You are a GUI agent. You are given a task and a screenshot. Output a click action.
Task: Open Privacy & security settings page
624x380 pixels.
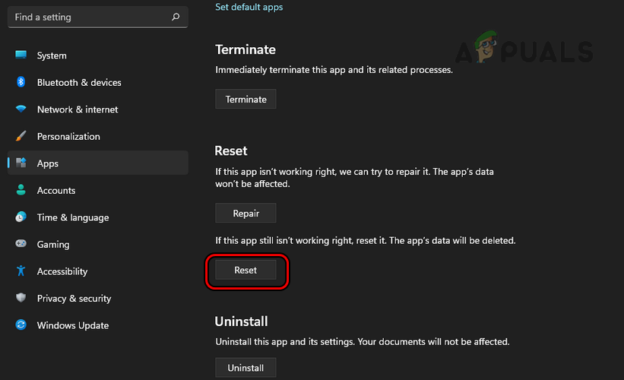pos(74,299)
